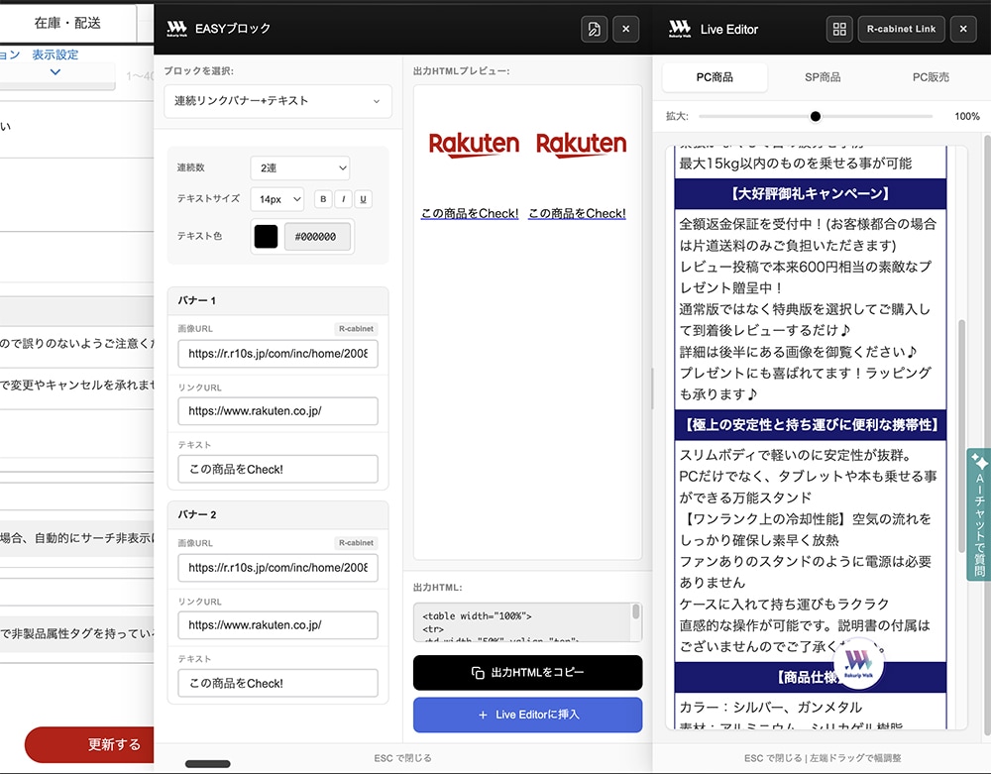The image size is (991, 774).
Task: Toggle italic text formatting
Action: pyautogui.click(x=346, y=199)
